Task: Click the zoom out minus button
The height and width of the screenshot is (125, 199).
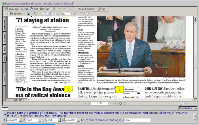Action: [x=58, y=14]
